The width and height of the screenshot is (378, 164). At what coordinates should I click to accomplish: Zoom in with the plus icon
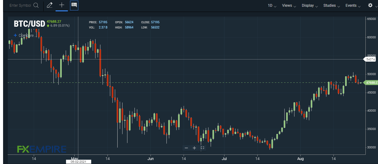click(x=194, y=148)
